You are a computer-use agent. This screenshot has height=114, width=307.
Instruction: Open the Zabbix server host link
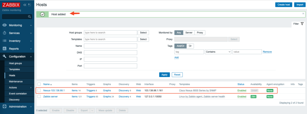tap(50, 96)
